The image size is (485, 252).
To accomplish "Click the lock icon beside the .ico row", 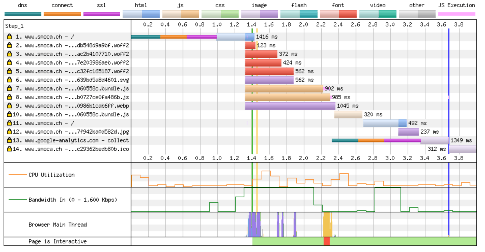I will (x=9, y=149).
